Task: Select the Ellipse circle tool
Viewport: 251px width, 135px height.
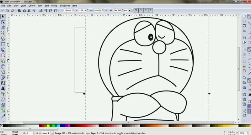Action: 3,55
